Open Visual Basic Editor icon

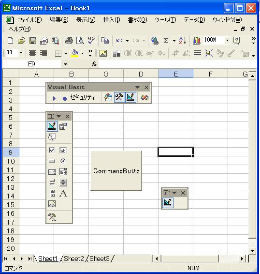(x=108, y=97)
